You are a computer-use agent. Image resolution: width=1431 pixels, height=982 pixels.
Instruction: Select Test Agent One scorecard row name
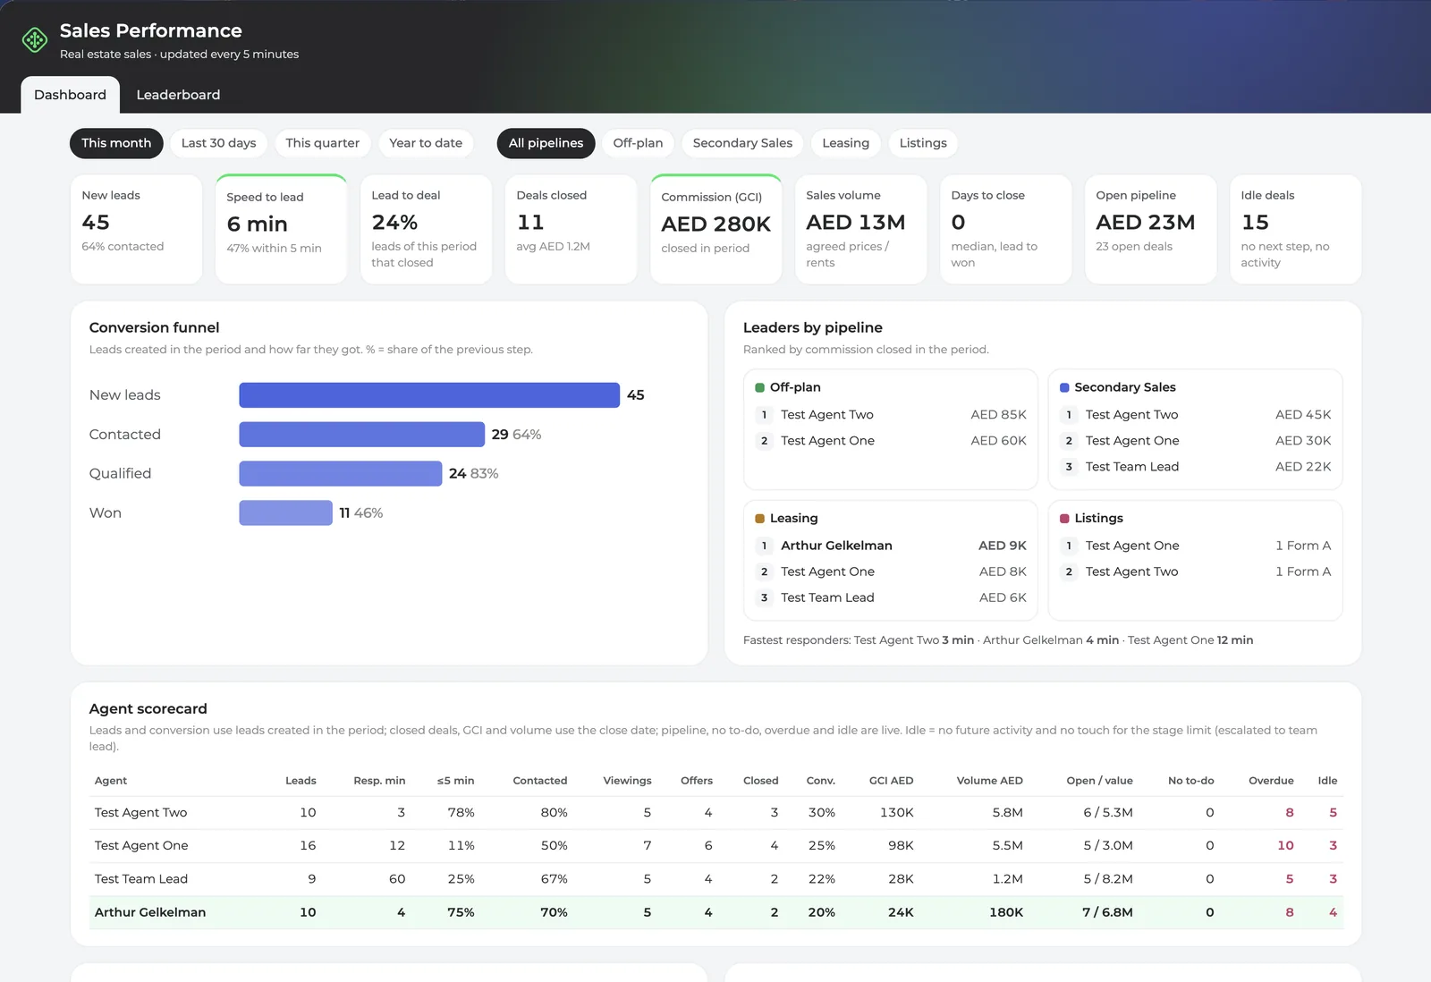pos(141,846)
